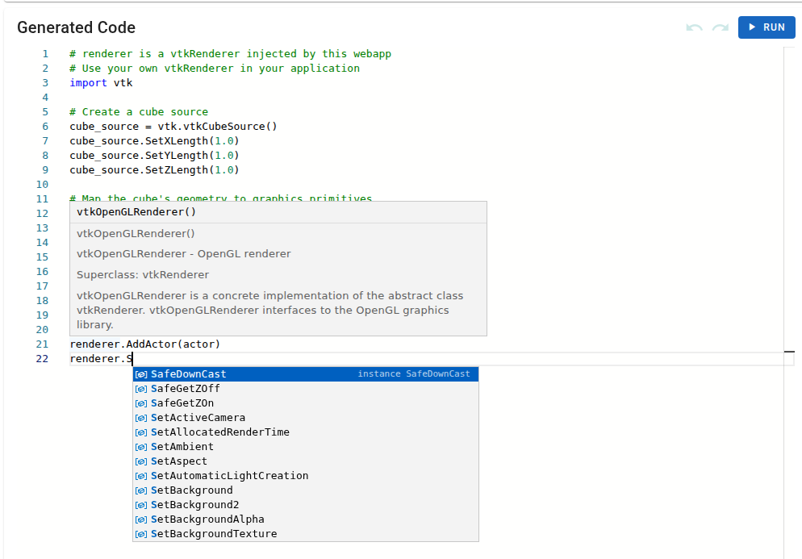Click import vtk line
Viewport: 802px width, 559px height.
pos(102,83)
